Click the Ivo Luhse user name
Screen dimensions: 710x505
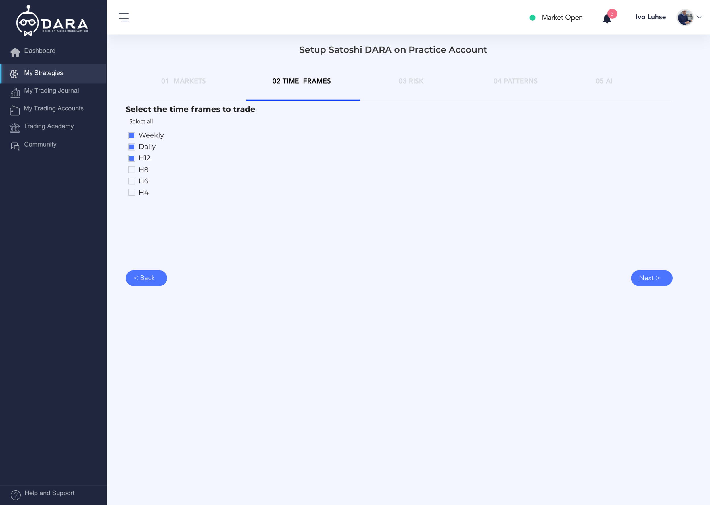pos(651,17)
